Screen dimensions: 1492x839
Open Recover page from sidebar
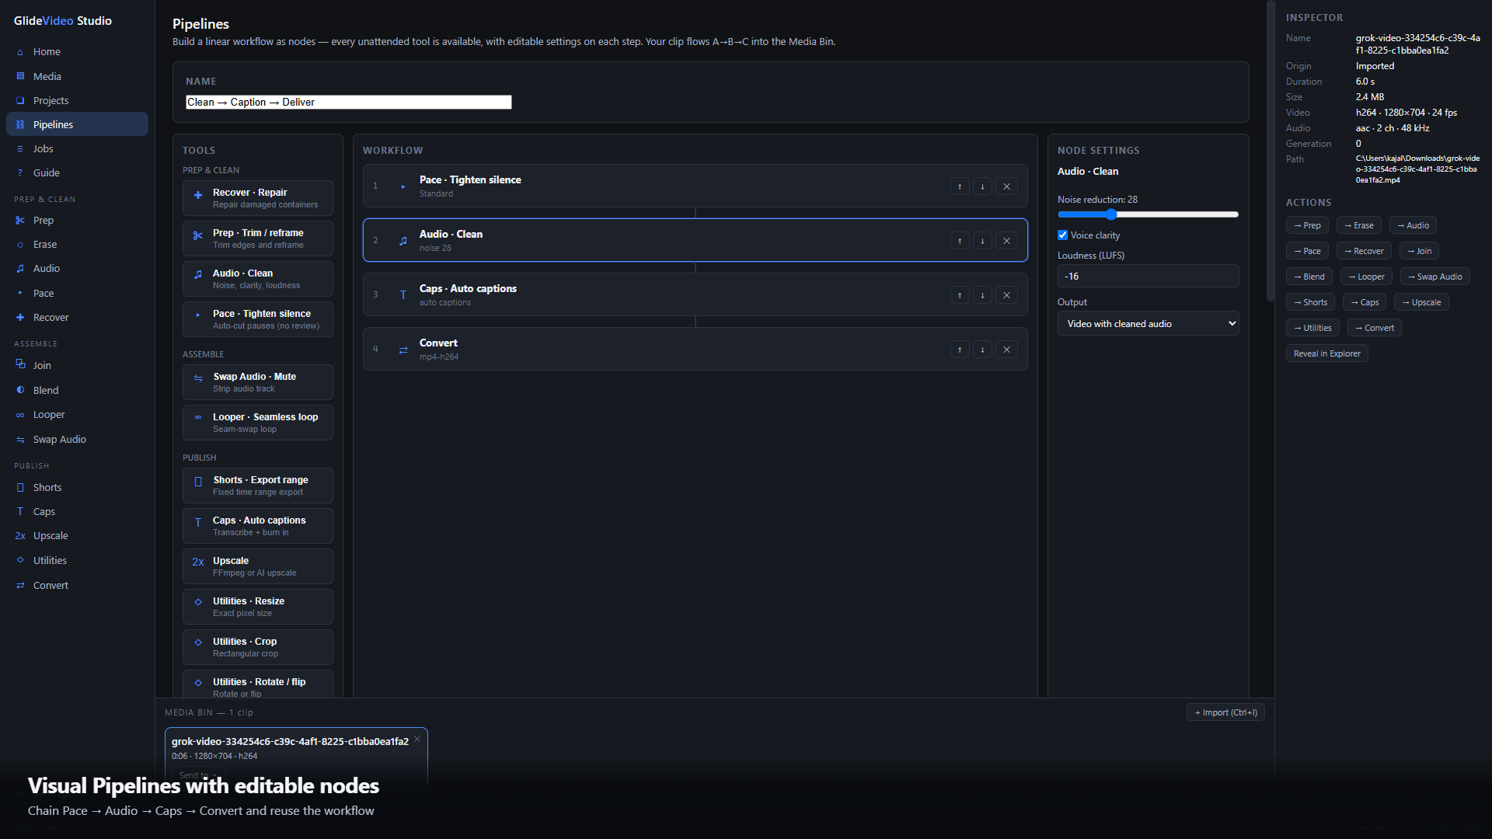coord(77,318)
